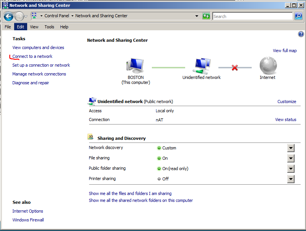Open View computers and devices
306x231 pixels.
click(x=38, y=48)
